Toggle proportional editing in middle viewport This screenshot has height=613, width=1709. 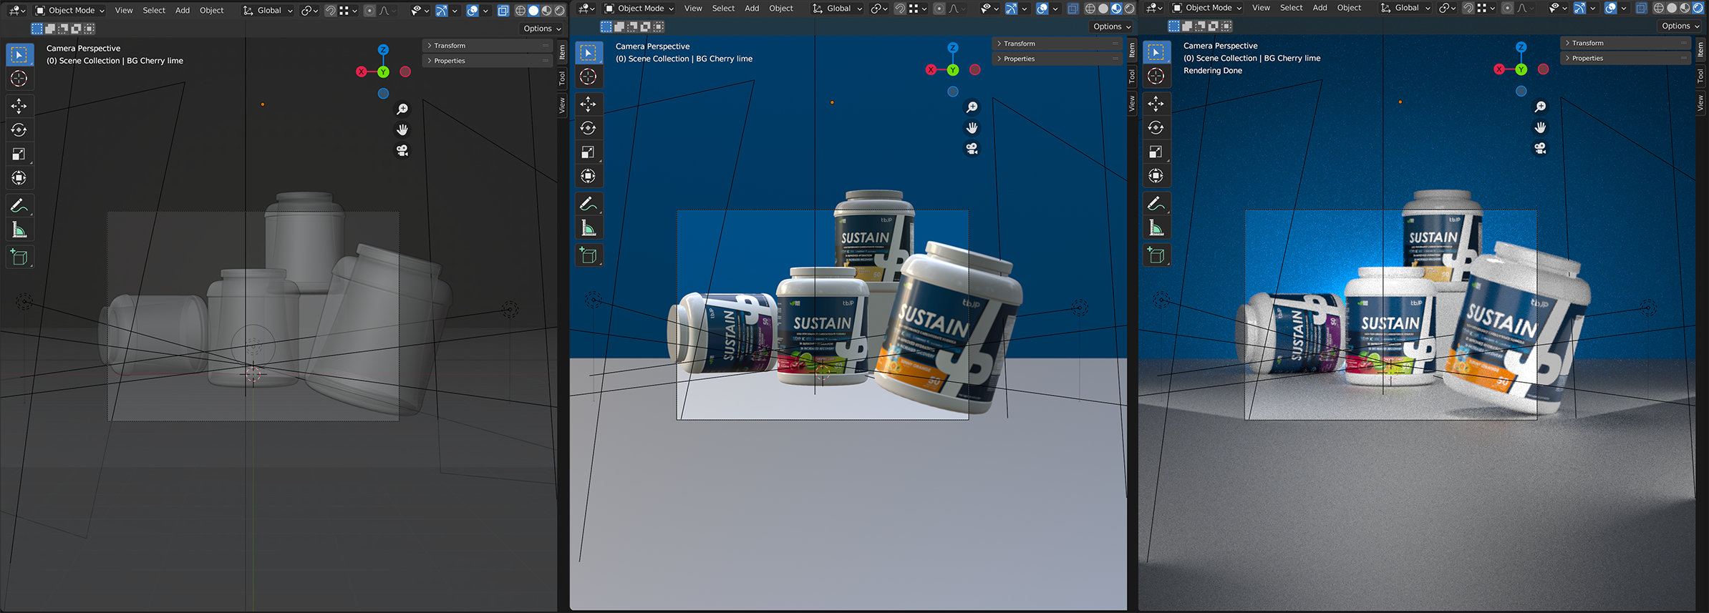click(939, 9)
